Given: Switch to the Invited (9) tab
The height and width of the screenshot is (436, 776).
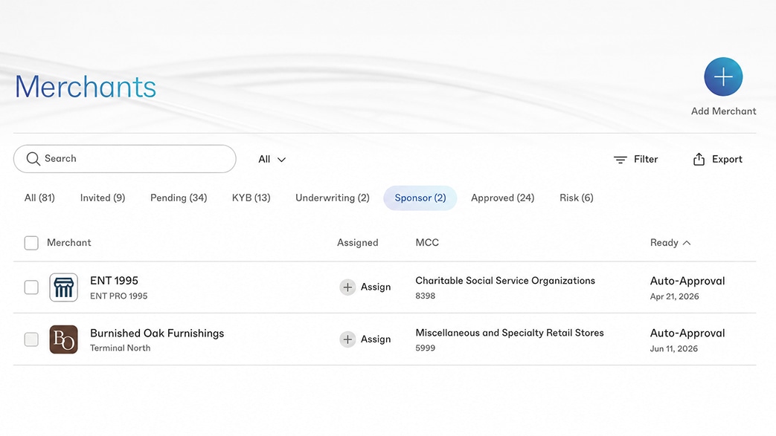Looking at the screenshot, I should click(x=103, y=198).
